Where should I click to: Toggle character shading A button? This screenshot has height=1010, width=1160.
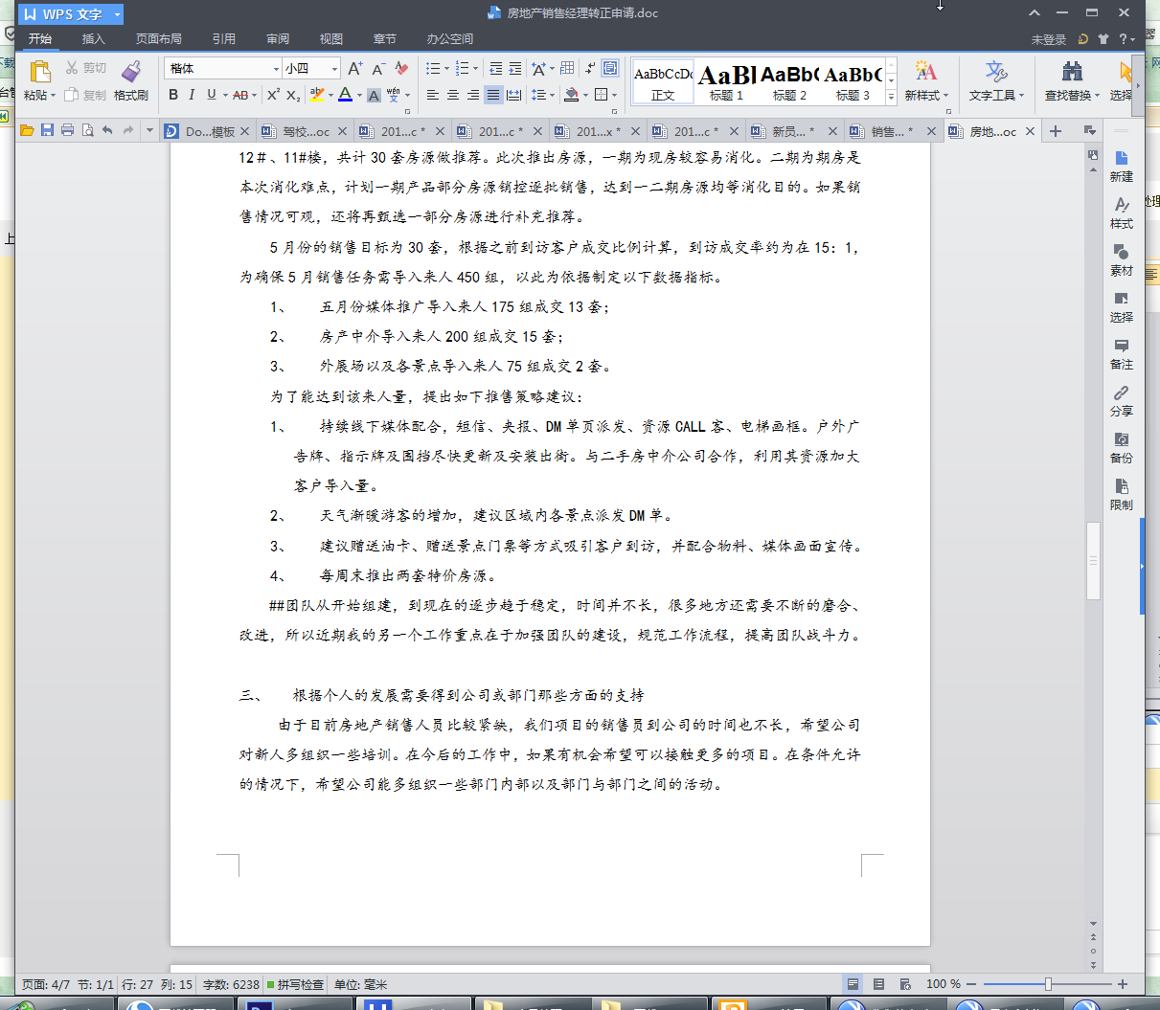click(x=374, y=95)
